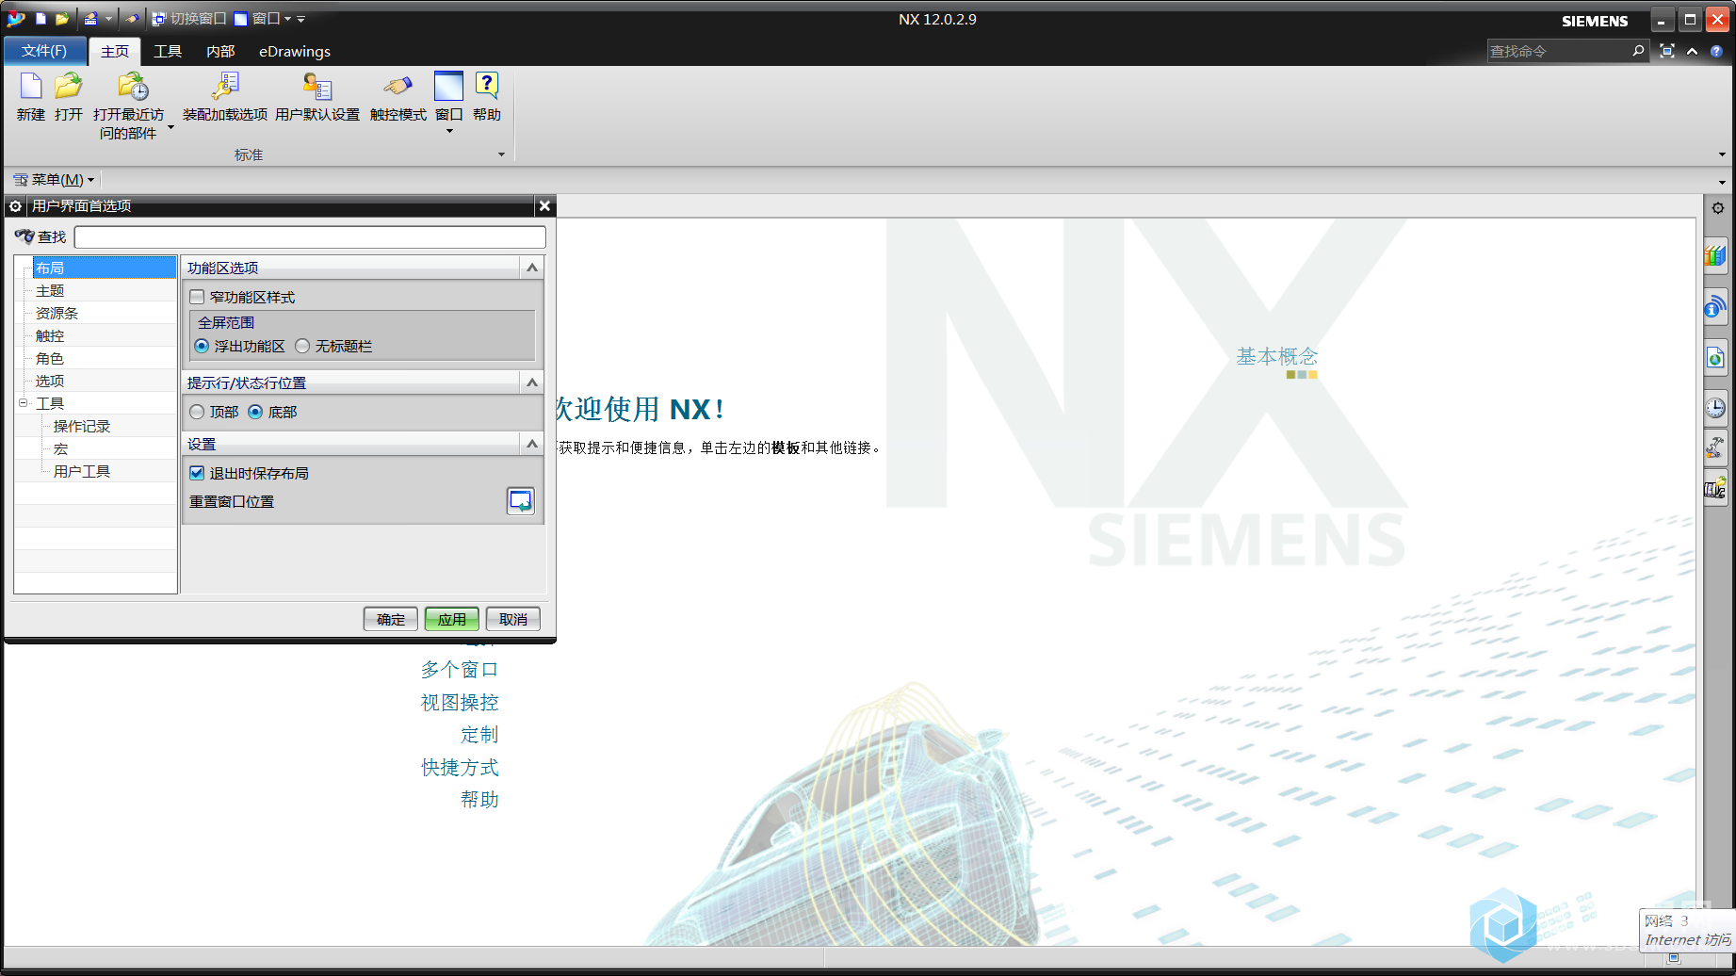Open the web browser resource bar tab
This screenshot has width=1736, height=976.
click(x=1715, y=357)
